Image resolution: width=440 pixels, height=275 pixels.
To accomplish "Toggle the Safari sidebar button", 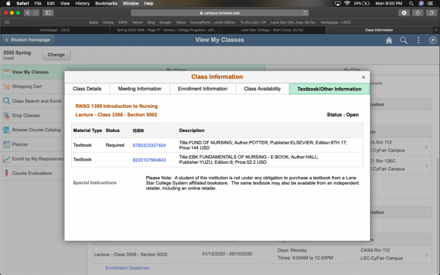I will 48,13.
